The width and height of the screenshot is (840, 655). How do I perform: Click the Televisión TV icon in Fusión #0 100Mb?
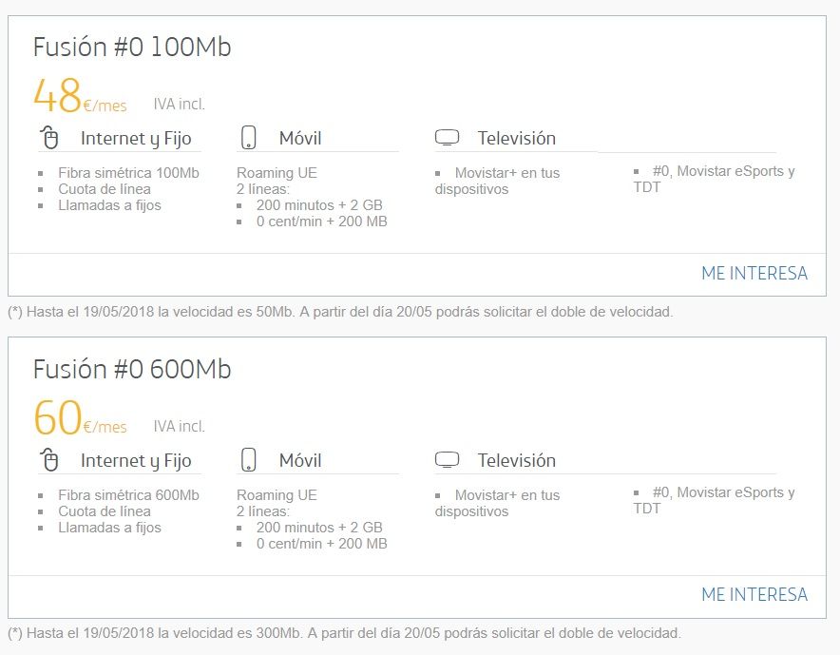point(446,135)
